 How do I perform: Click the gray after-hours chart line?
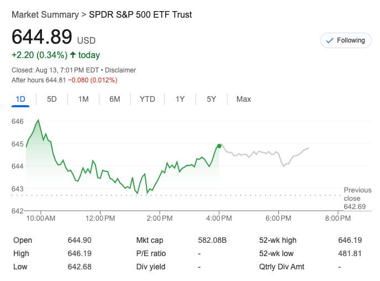(260, 153)
